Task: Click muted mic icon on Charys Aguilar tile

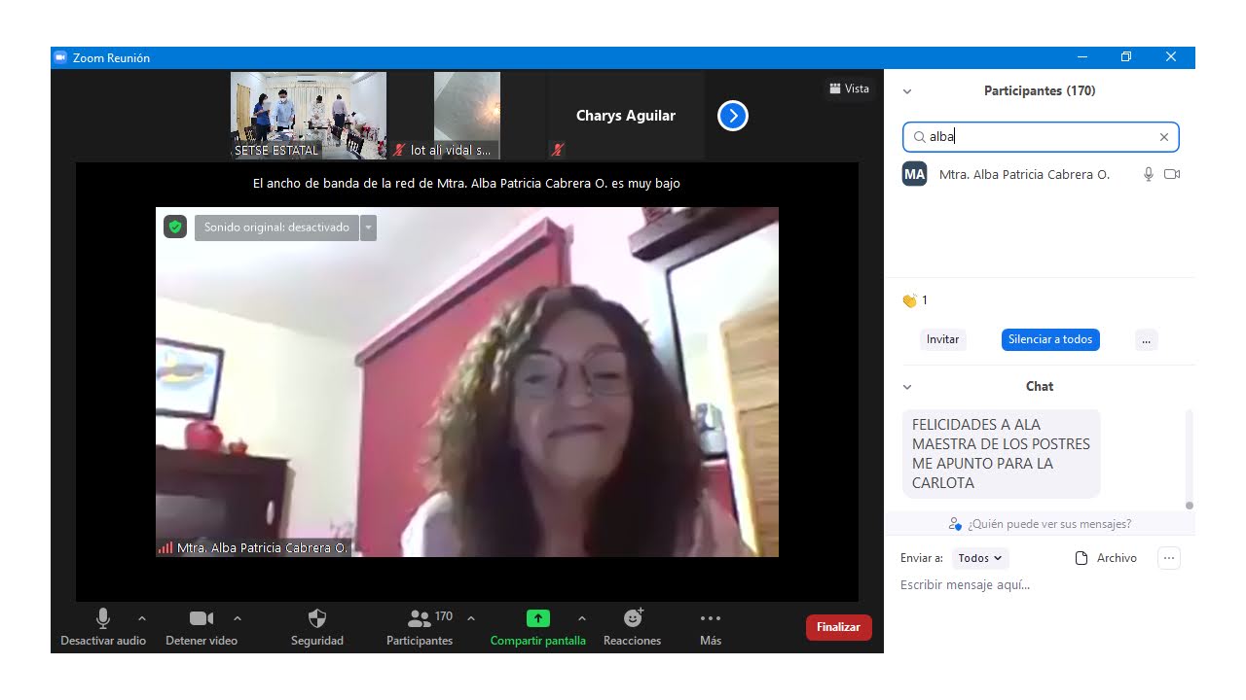Action: tap(558, 150)
